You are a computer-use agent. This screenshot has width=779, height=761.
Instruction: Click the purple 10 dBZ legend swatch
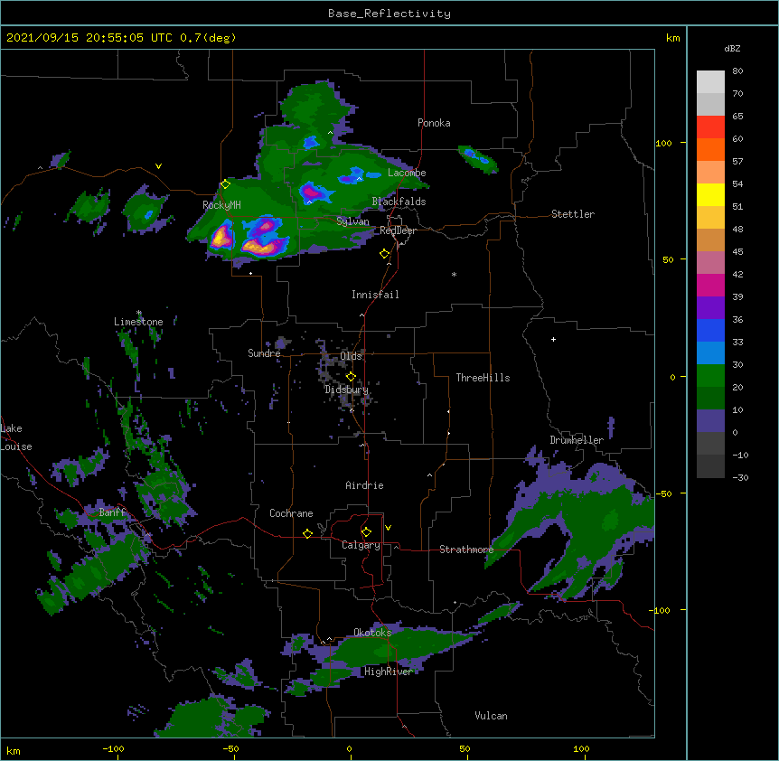[710, 421]
